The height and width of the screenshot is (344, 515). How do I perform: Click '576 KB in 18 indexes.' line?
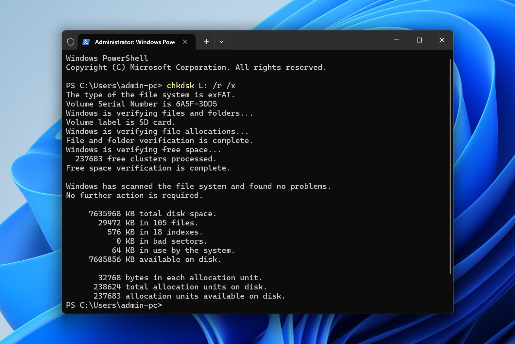click(155, 232)
